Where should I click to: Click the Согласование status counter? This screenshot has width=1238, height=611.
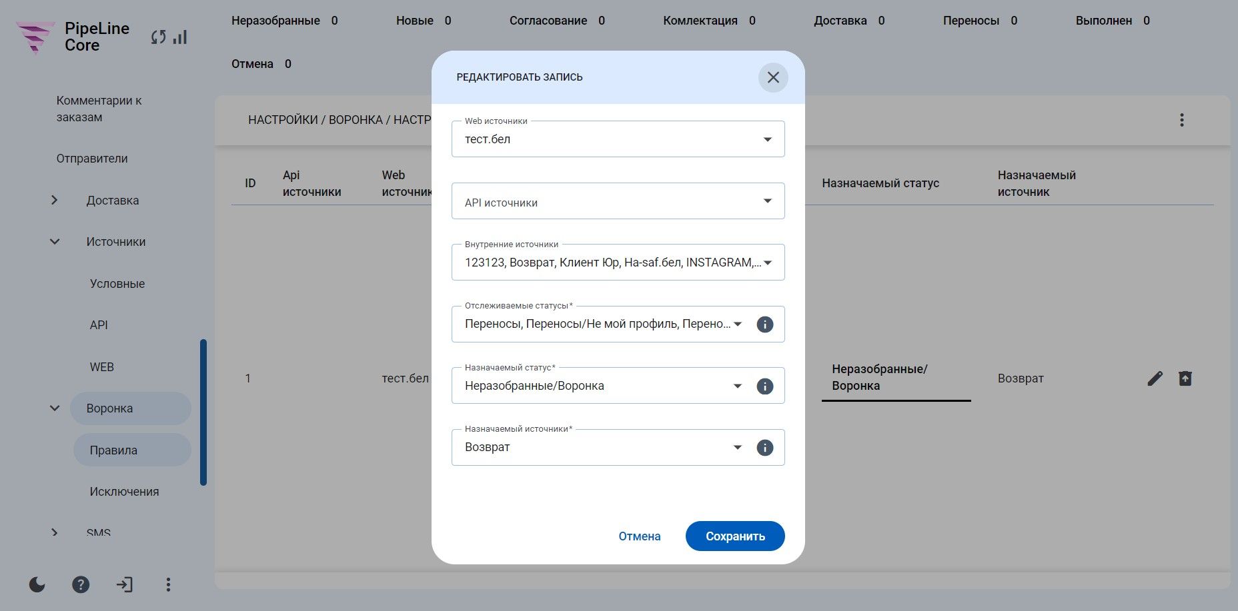click(x=558, y=21)
